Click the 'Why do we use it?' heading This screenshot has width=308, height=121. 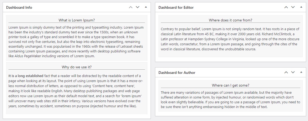[77, 67]
